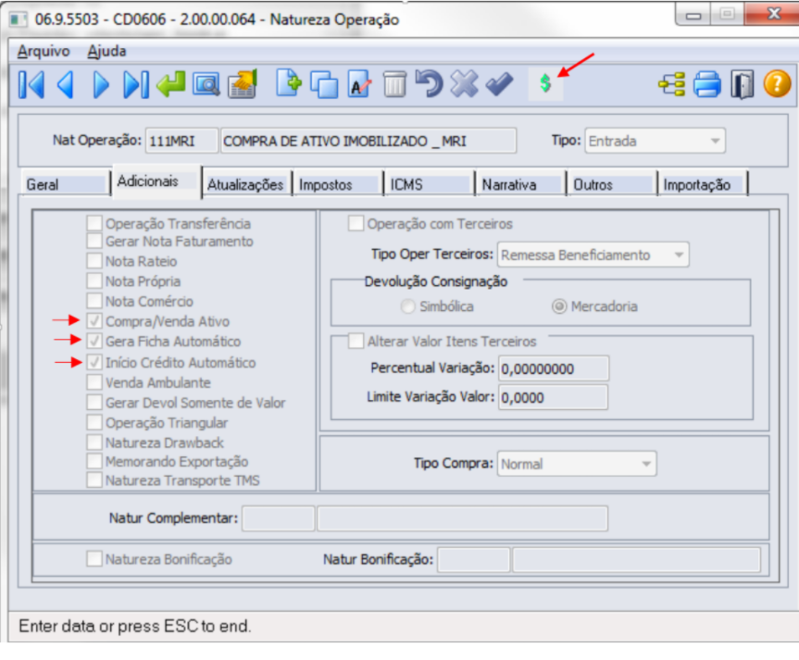Uncheck Início Crédito Automático checkbox

[x=94, y=362]
